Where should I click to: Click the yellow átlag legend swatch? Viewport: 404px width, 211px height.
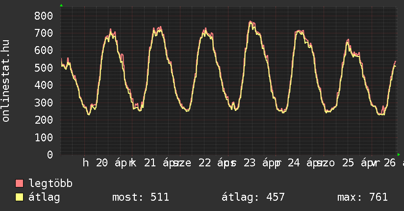click(20, 197)
